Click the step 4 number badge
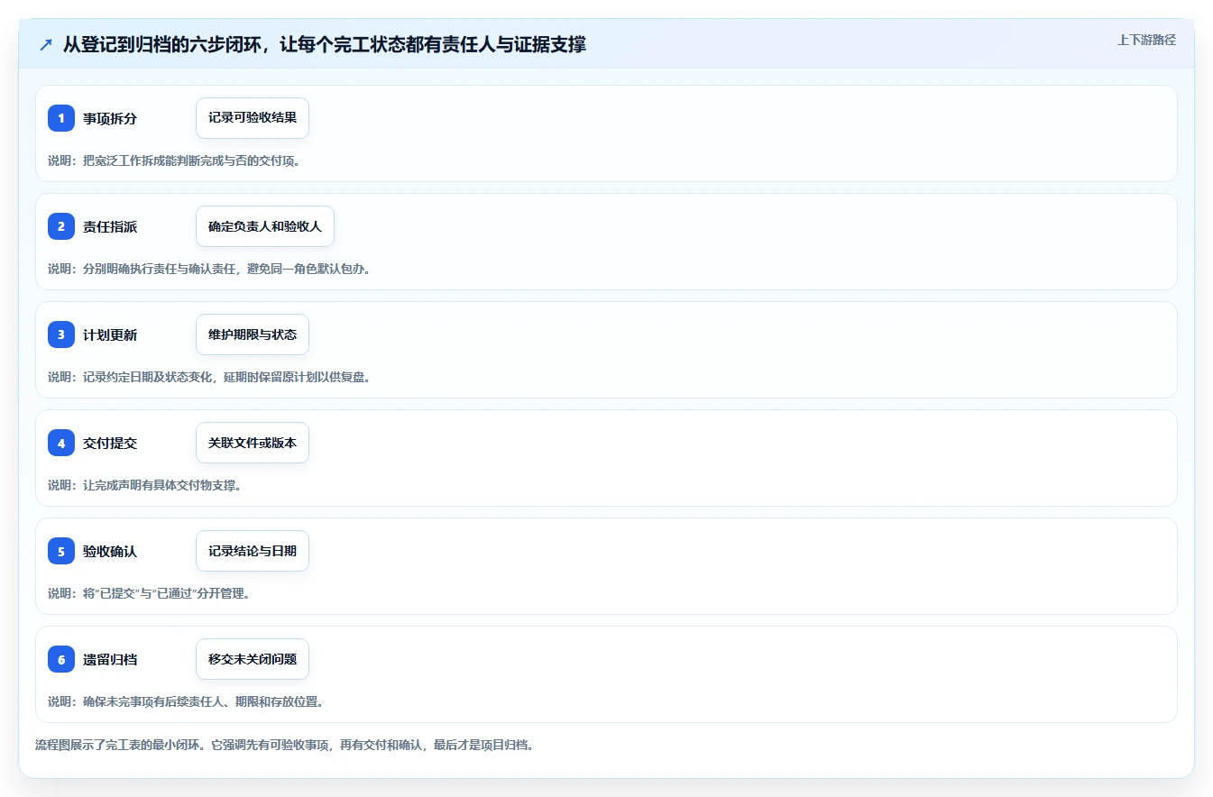The height and width of the screenshot is (797, 1213). coord(61,443)
